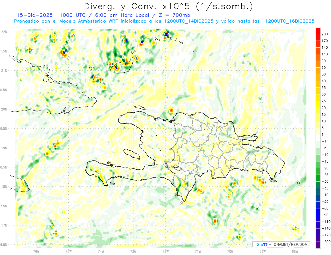Select the white swatch between 1 and -1
The width and height of the screenshot is (331, 255).
click(x=318, y=138)
